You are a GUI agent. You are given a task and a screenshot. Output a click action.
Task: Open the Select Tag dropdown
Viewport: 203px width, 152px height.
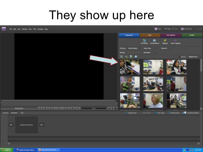pyautogui.click(x=149, y=48)
